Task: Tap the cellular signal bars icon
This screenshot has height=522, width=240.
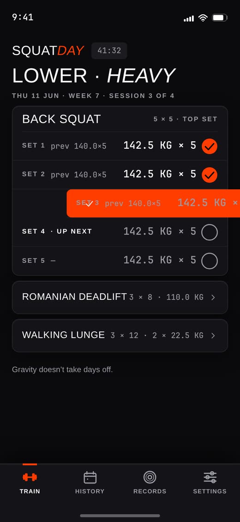Action: coord(189,18)
